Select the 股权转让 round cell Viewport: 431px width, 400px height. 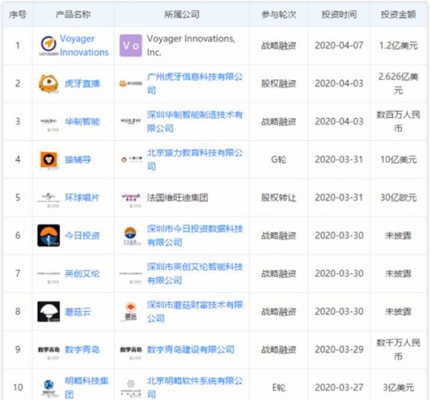(x=278, y=197)
